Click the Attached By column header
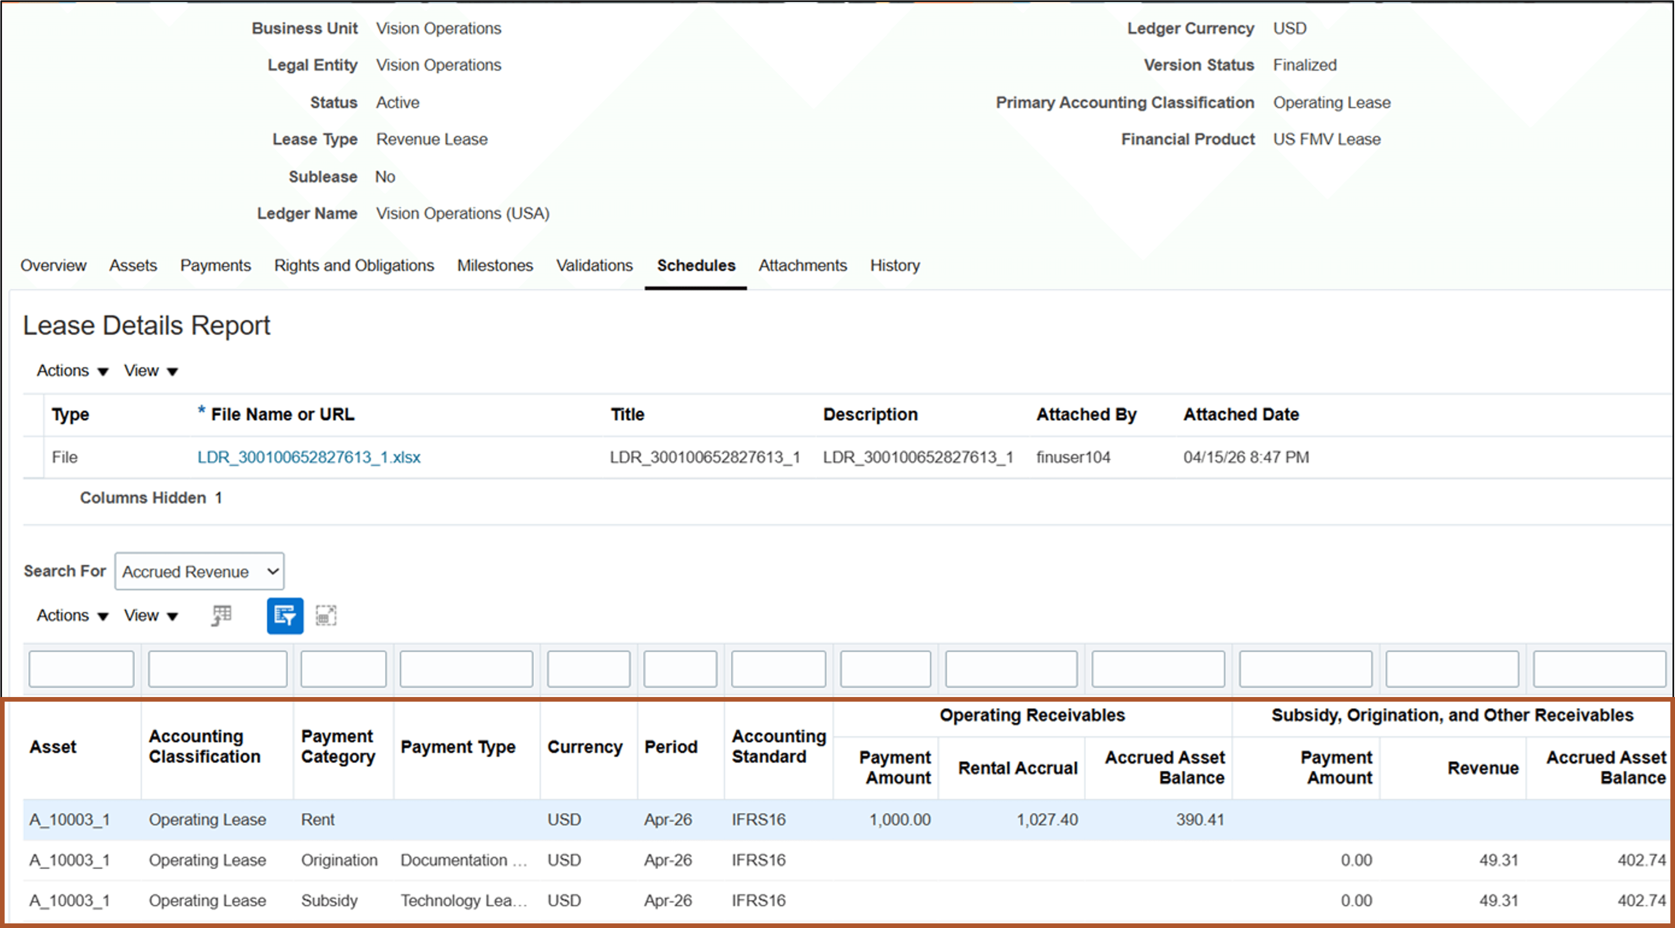The image size is (1675, 928). coord(1086,414)
